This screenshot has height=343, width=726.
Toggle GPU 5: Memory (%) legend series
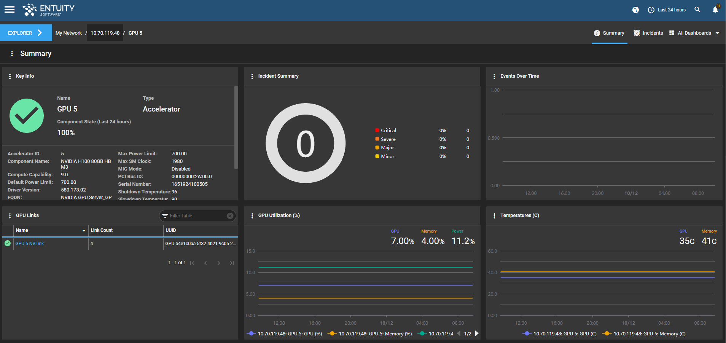pyautogui.click(x=370, y=334)
